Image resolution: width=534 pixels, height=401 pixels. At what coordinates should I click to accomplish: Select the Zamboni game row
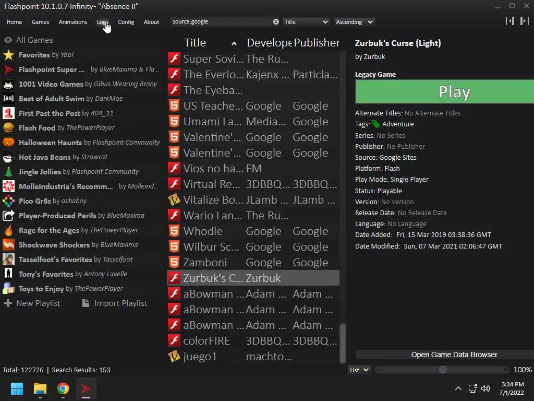(x=253, y=263)
